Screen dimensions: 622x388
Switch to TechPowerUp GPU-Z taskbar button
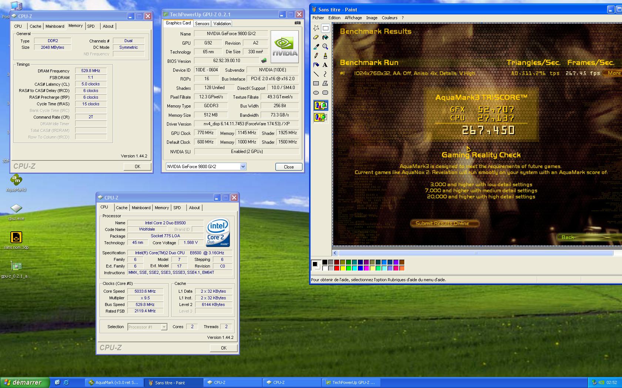(351, 382)
